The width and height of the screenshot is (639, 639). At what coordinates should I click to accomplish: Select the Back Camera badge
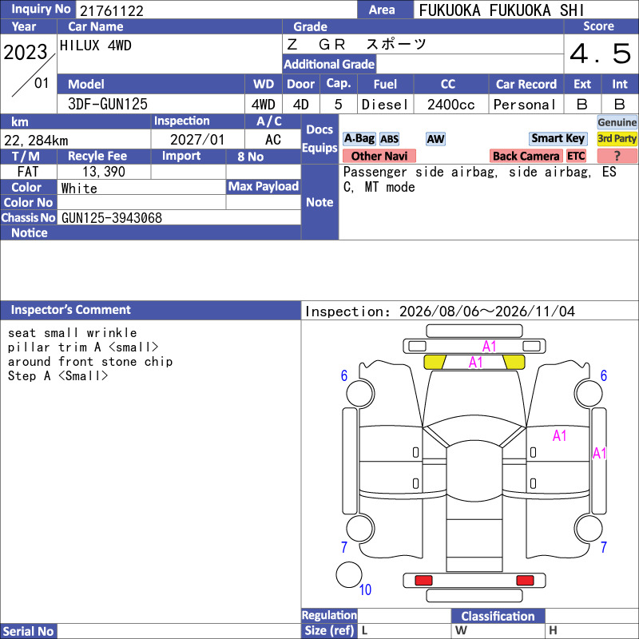click(526, 156)
